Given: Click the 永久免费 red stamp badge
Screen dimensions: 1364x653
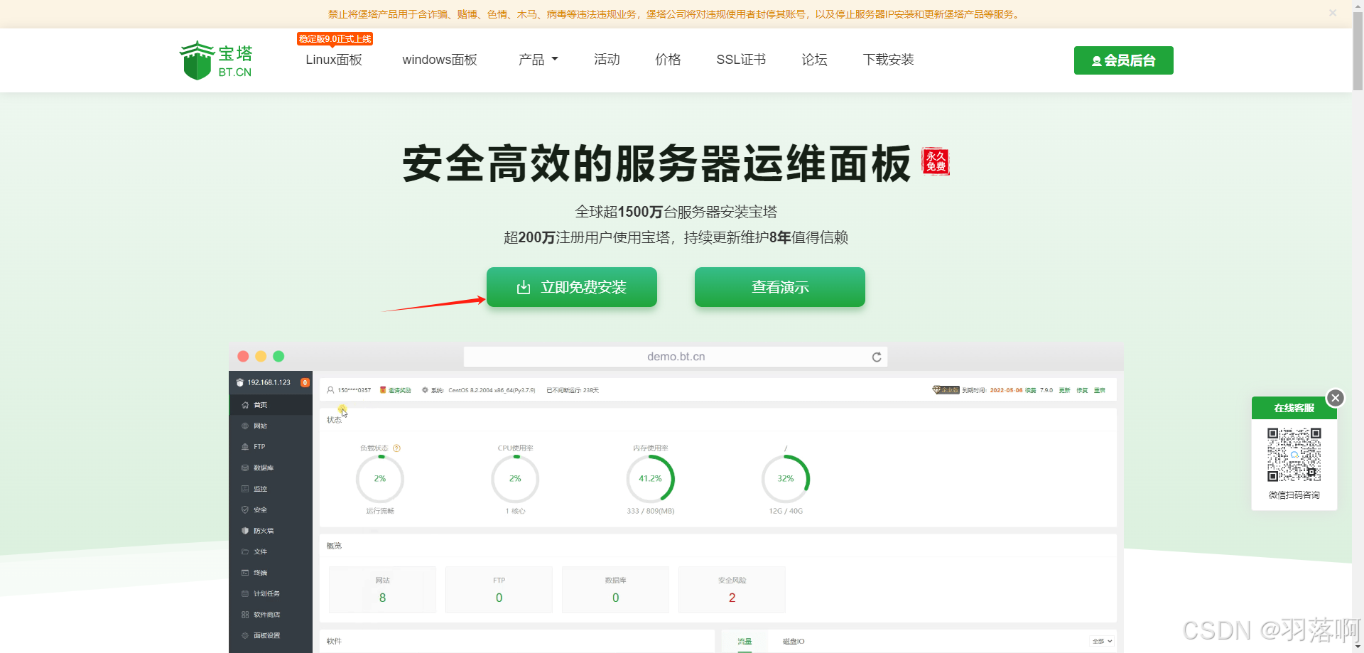Looking at the screenshot, I should 936,161.
